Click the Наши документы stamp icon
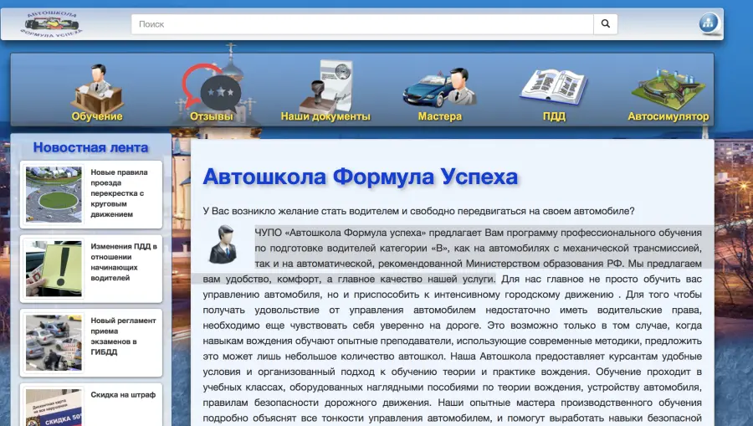 (325, 85)
